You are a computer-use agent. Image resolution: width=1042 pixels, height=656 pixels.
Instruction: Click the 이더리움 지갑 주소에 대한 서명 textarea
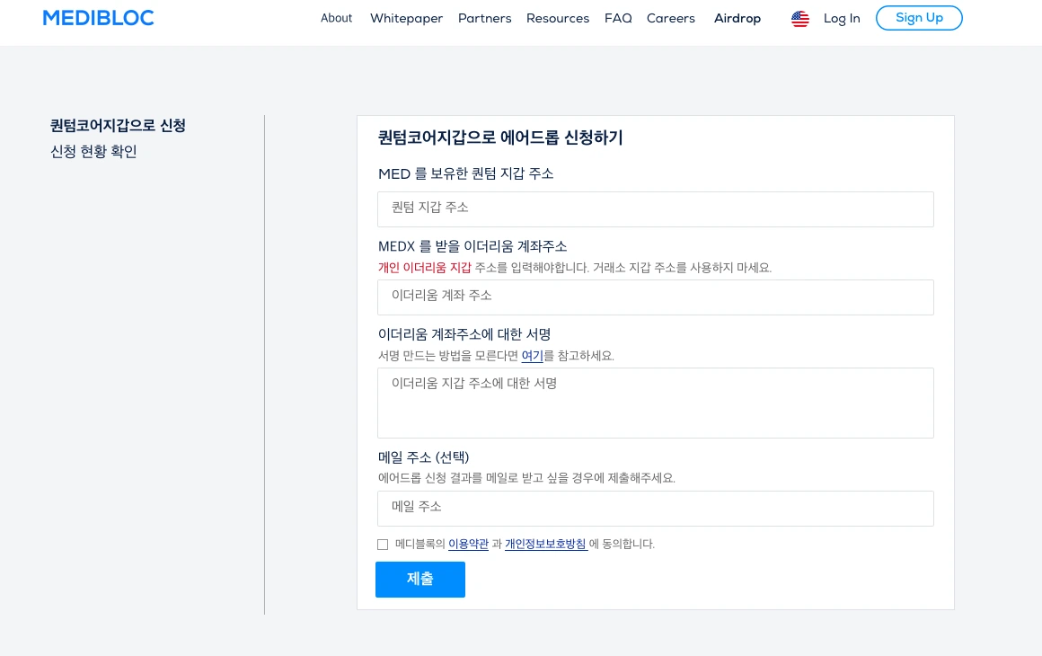pos(655,403)
